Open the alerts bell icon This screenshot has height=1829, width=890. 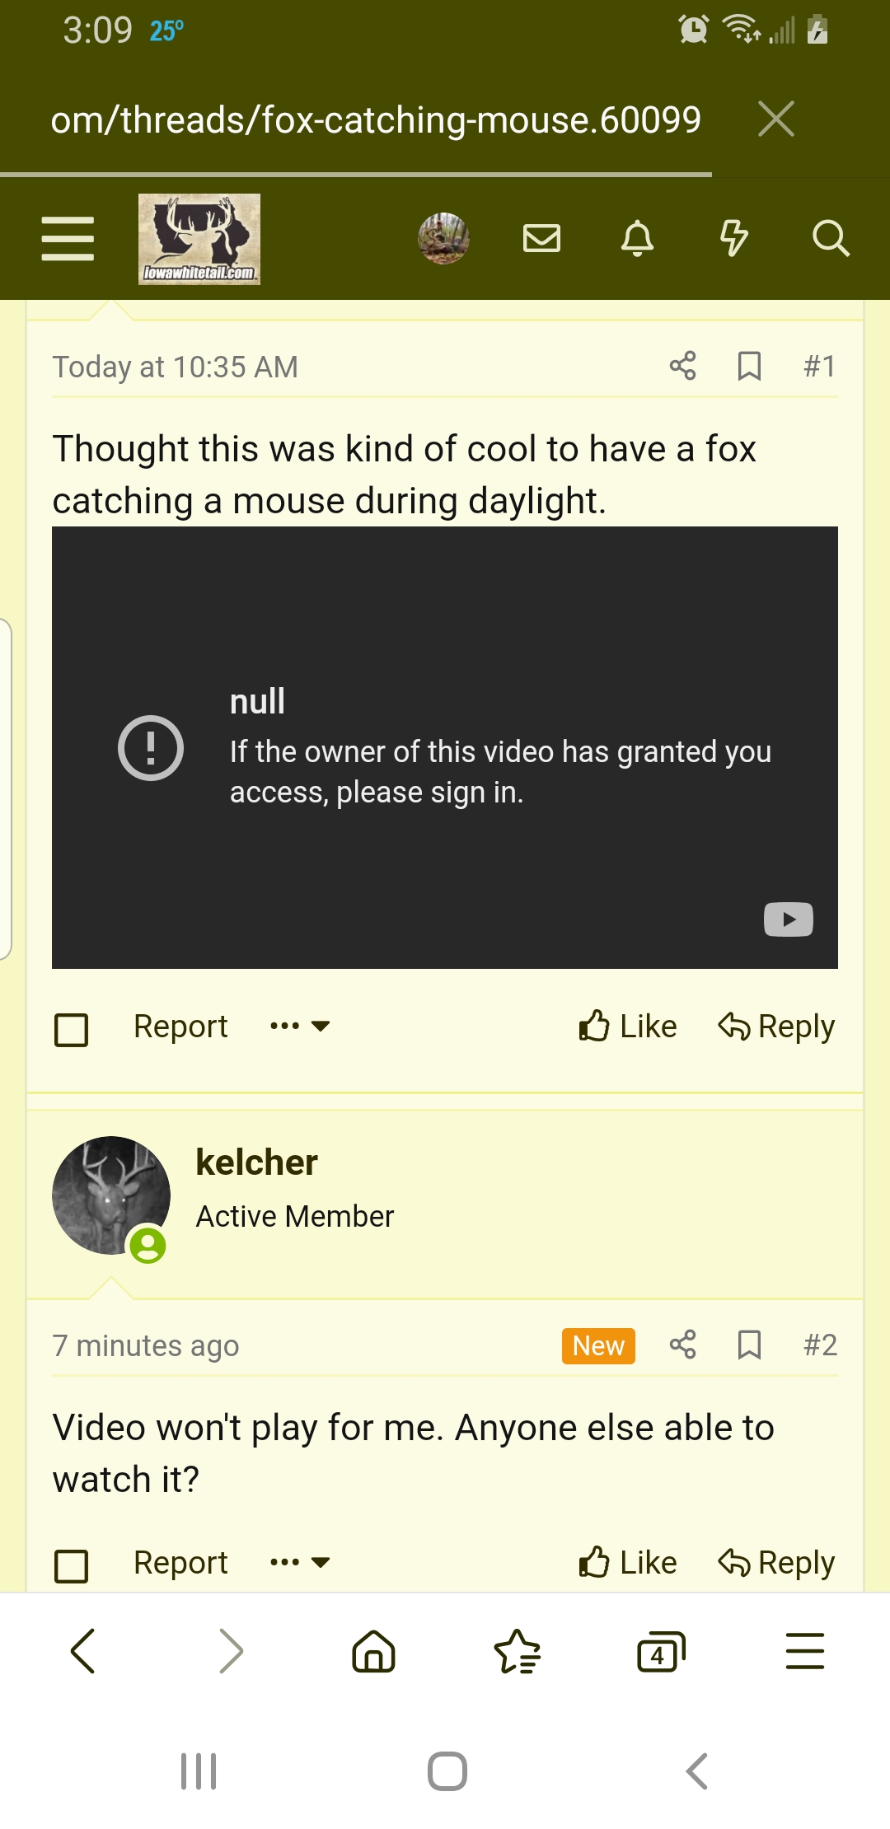(x=637, y=239)
